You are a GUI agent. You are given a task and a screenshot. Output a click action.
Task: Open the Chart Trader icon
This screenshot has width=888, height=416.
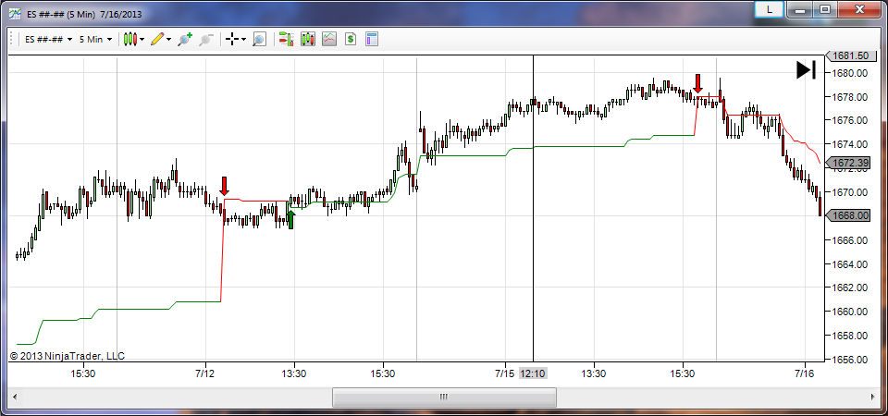click(286, 39)
